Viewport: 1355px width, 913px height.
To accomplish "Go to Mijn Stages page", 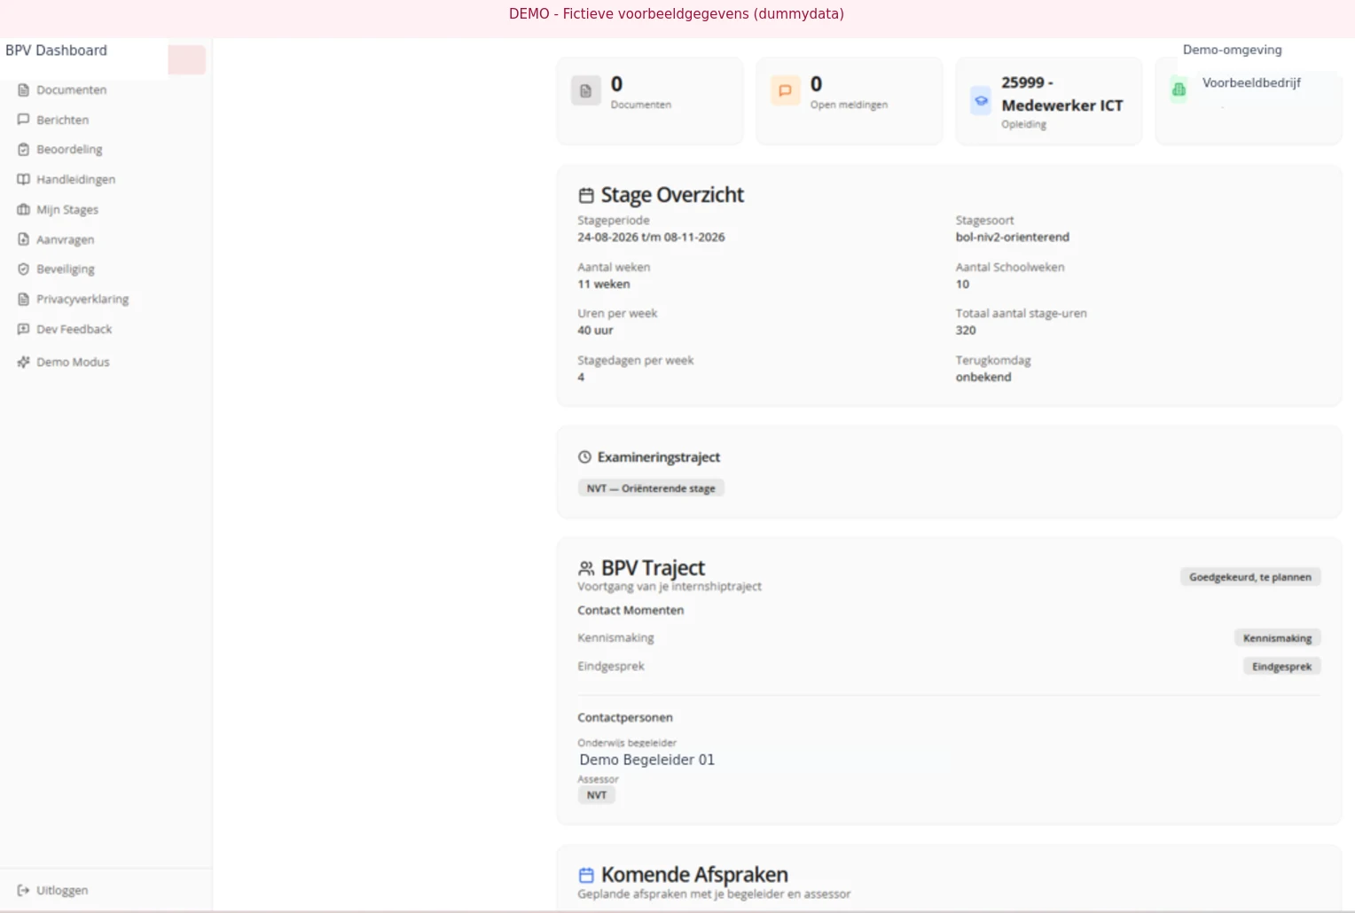I will (67, 209).
